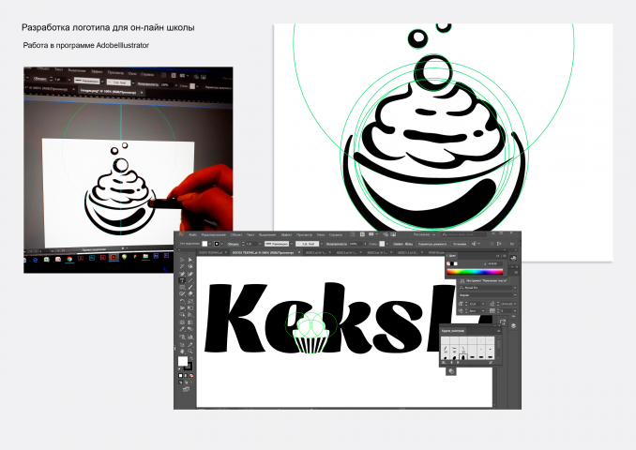Select the Artboard tool

tap(182, 345)
